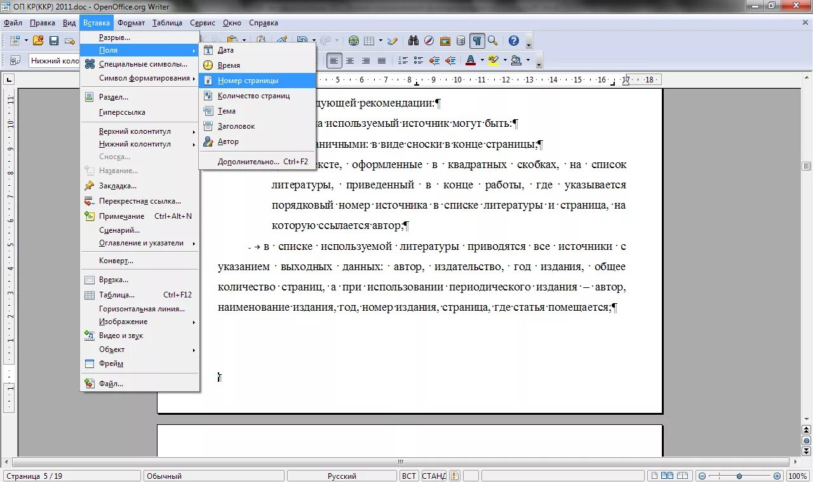Viewport: 813px width, 482px height.
Task: Expand the 'Верхний колонтитул' submenu
Action: click(x=140, y=131)
